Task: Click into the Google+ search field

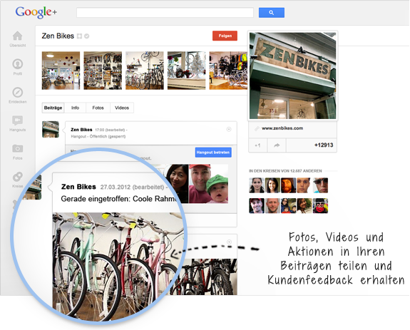Action: tap(165, 13)
